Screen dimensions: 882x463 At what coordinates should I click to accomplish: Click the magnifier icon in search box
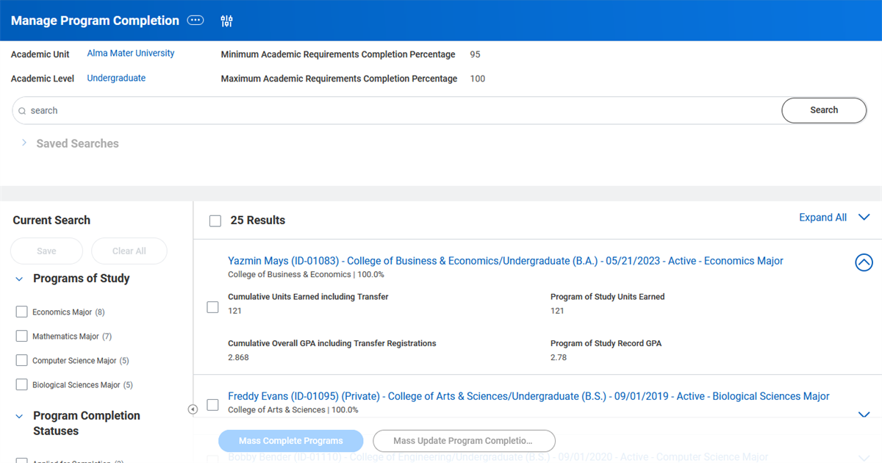22,111
